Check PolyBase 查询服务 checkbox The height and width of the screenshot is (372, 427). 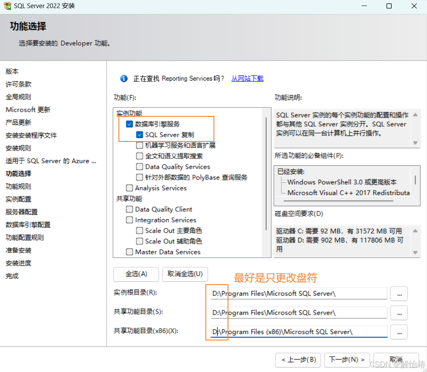point(139,177)
